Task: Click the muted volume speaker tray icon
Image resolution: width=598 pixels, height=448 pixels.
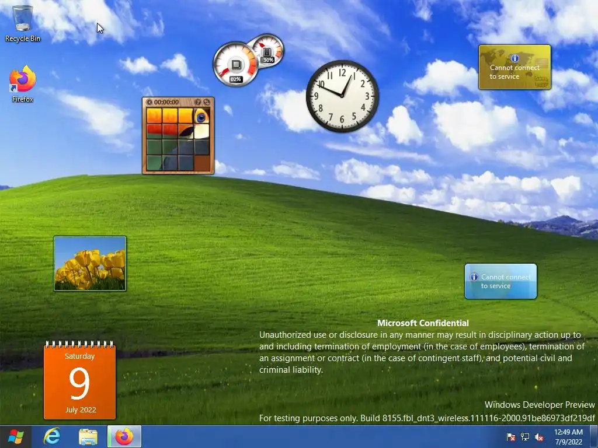Action: pos(539,437)
